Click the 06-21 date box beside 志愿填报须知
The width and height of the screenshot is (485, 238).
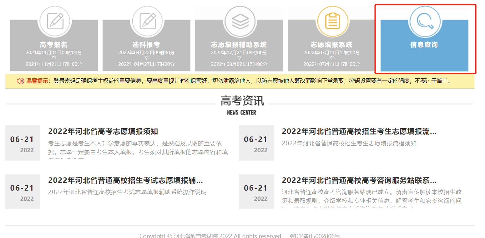[23, 143]
